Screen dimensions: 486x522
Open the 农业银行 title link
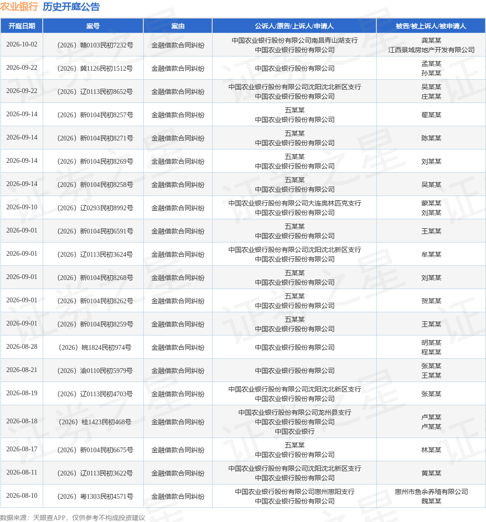pos(19,7)
